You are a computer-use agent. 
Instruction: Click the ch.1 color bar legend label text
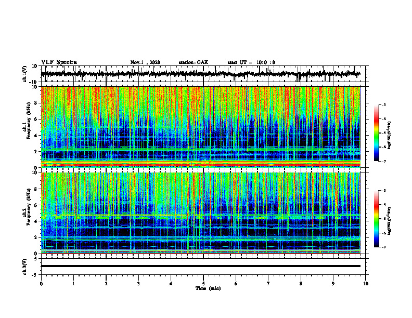[390, 136]
